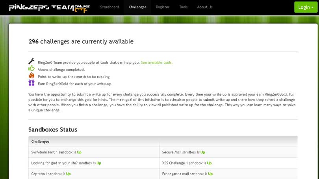Screen dimensions: 319x179
Task: Visit the About Us page
Action: (x=205, y=7)
